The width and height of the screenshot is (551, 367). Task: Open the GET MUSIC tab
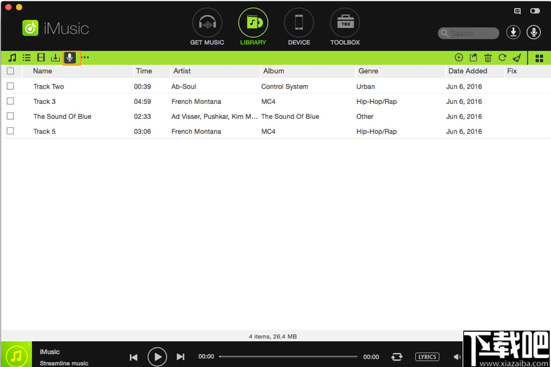[207, 28]
